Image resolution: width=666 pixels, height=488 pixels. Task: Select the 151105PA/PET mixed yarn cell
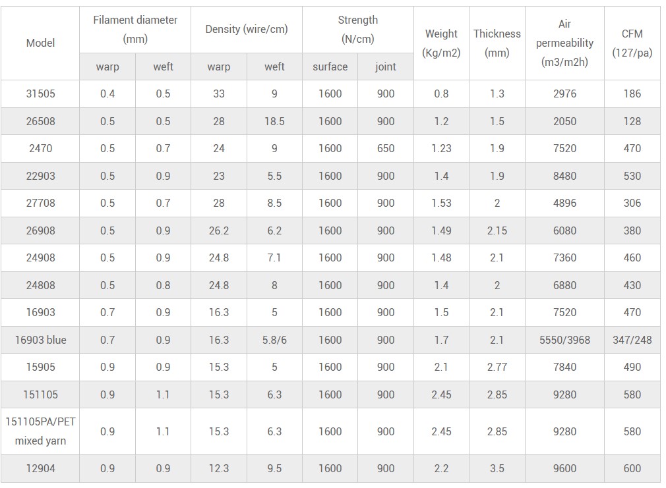[x=40, y=431]
